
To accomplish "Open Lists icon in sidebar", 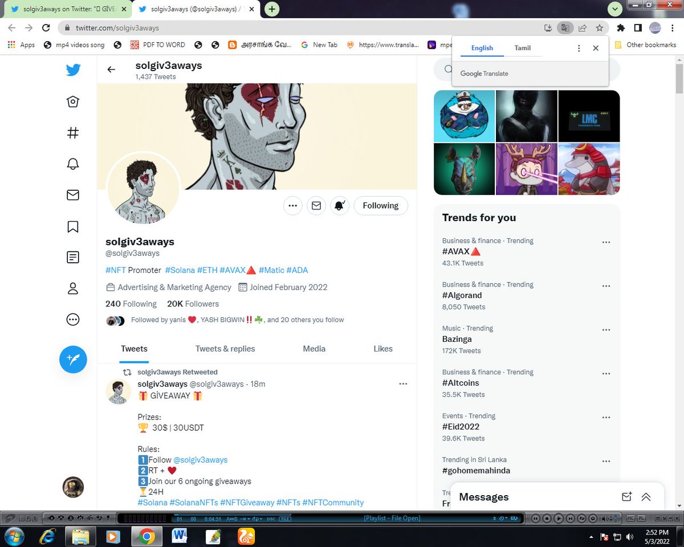I will (x=73, y=258).
